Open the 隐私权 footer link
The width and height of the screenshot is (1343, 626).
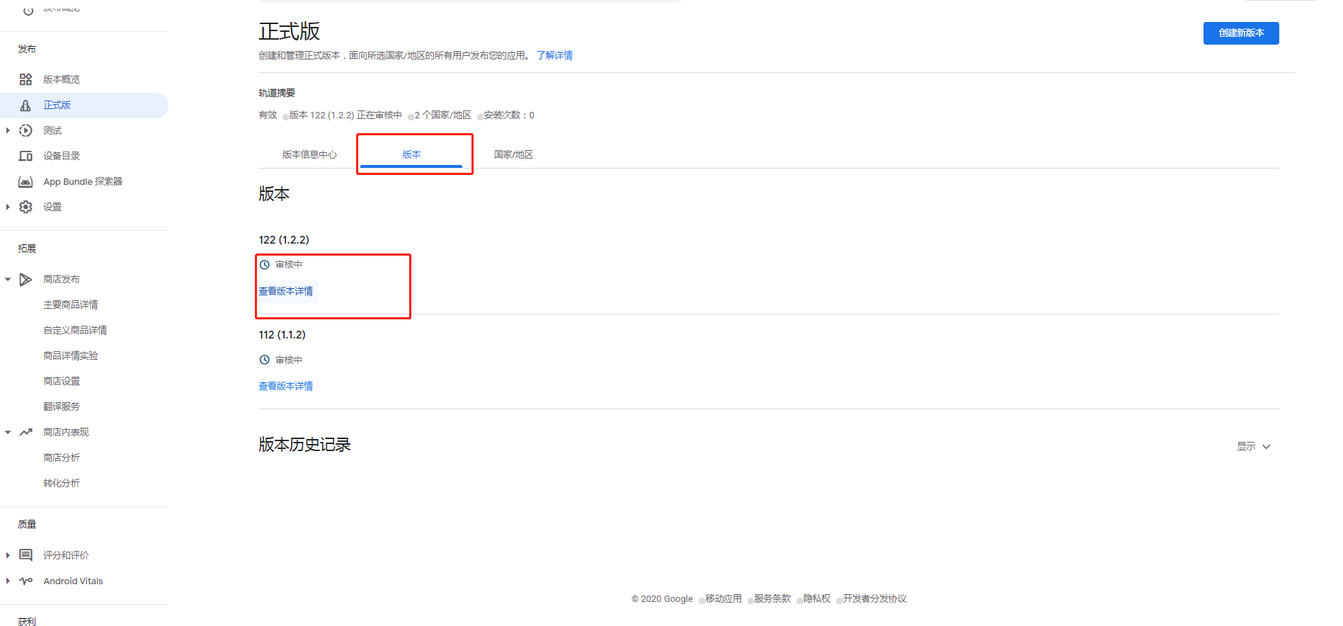(x=817, y=598)
